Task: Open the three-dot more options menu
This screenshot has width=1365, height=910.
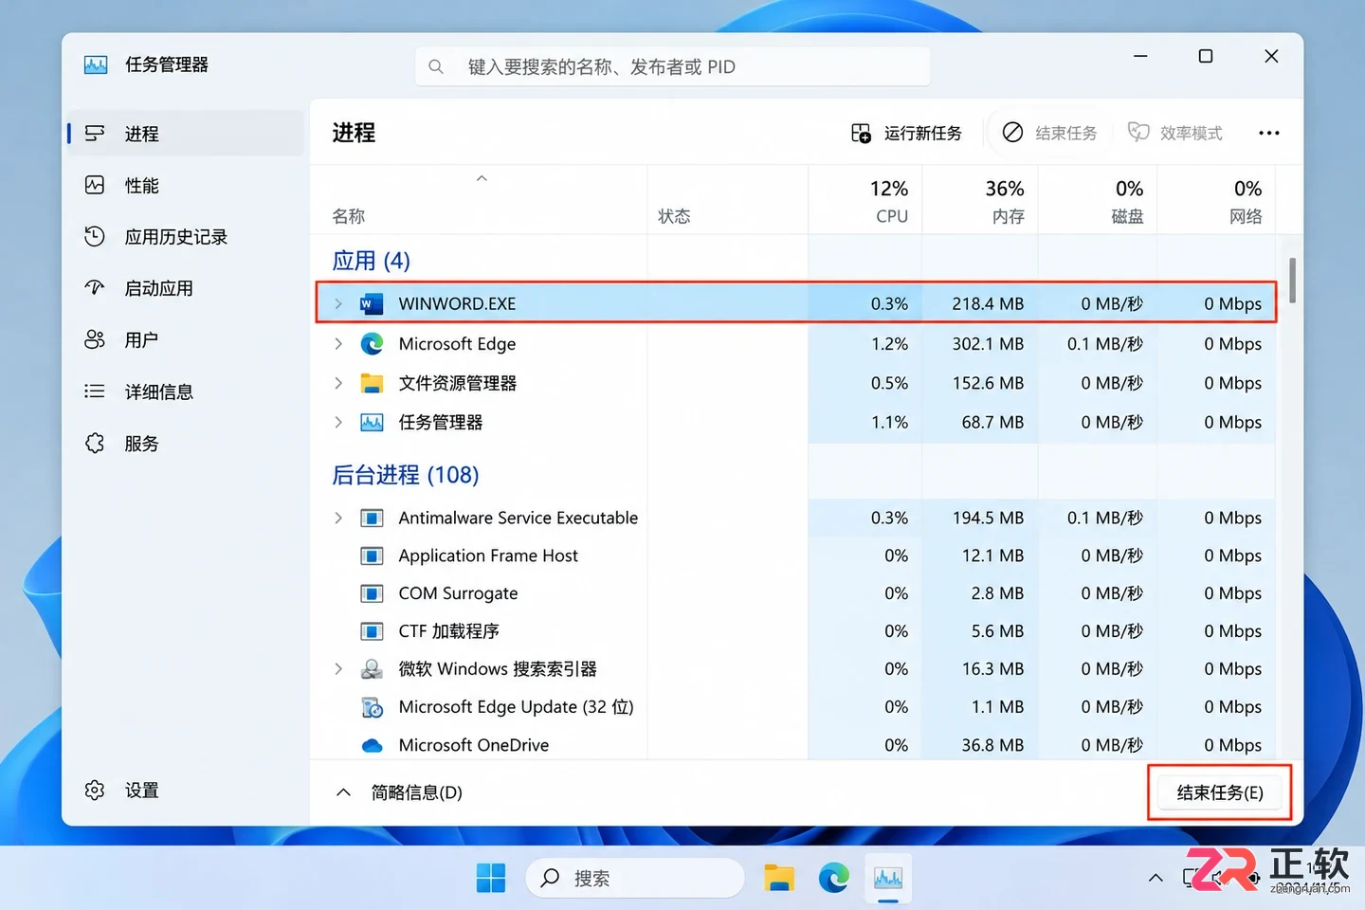Action: [x=1269, y=133]
